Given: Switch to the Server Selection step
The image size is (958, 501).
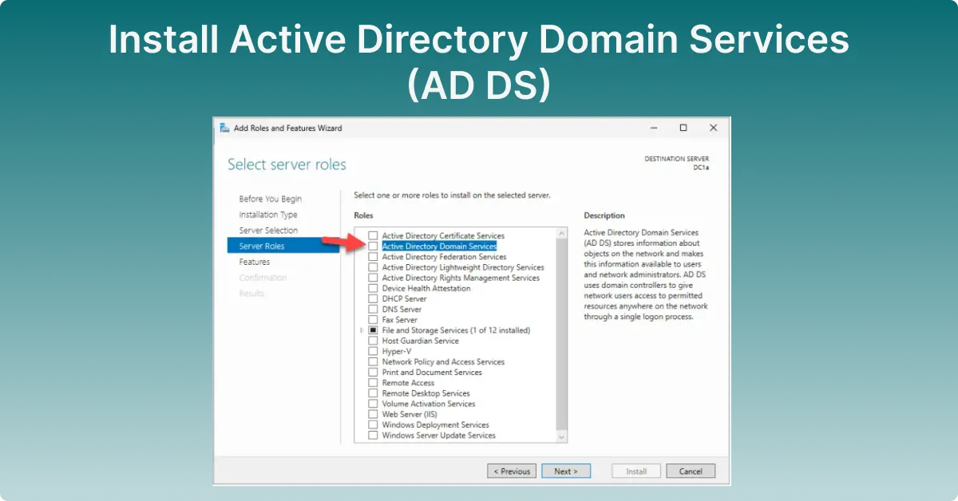Looking at the screenshot, I should pyautogui.click(x=268, y=231).
